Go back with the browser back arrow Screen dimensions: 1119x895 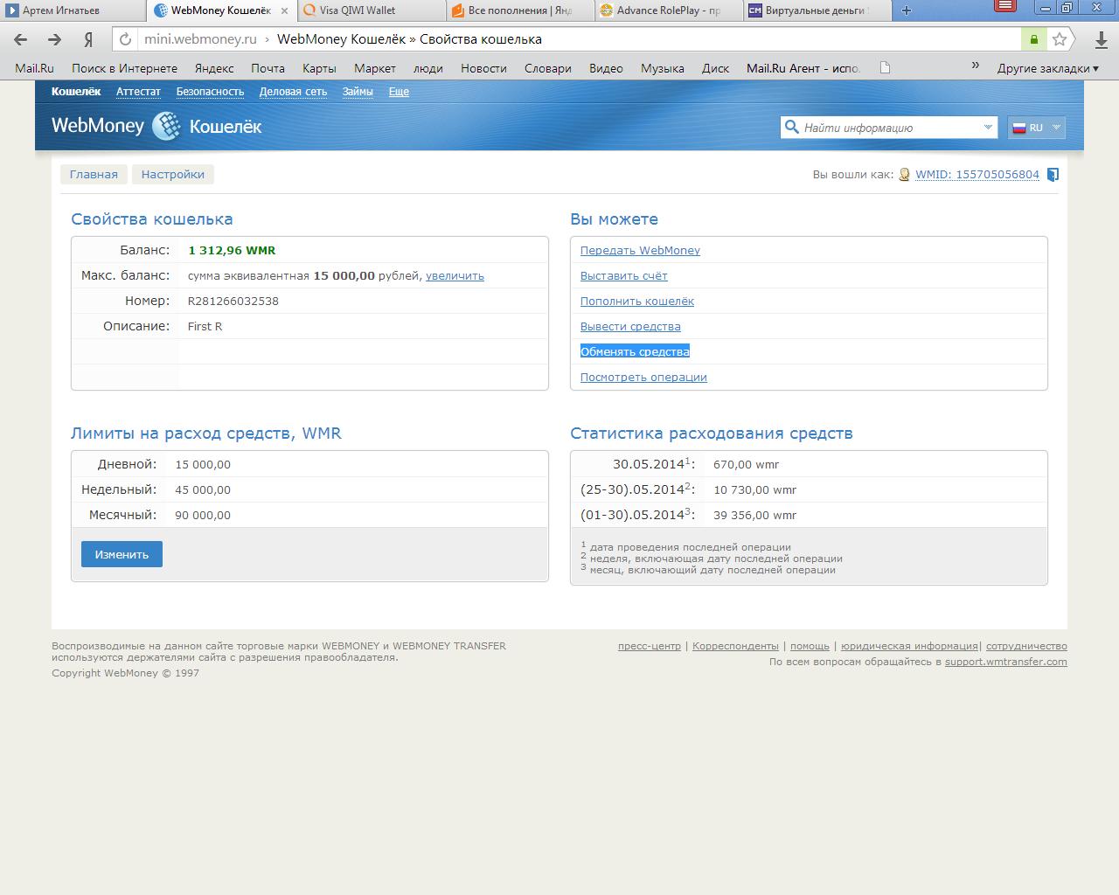21,39
